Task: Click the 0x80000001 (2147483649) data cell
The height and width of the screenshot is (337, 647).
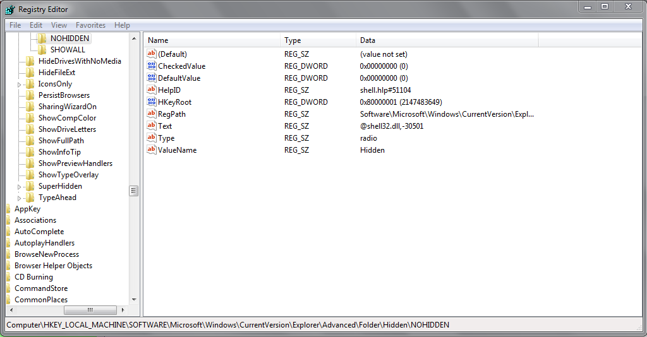Action: [401, 102]
